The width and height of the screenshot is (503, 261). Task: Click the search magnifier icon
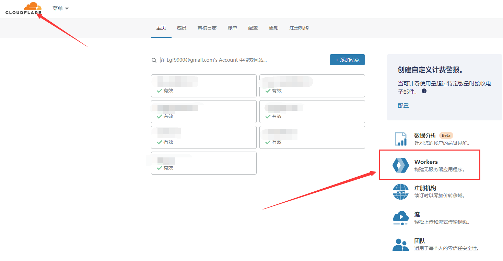tap(154, 60)
